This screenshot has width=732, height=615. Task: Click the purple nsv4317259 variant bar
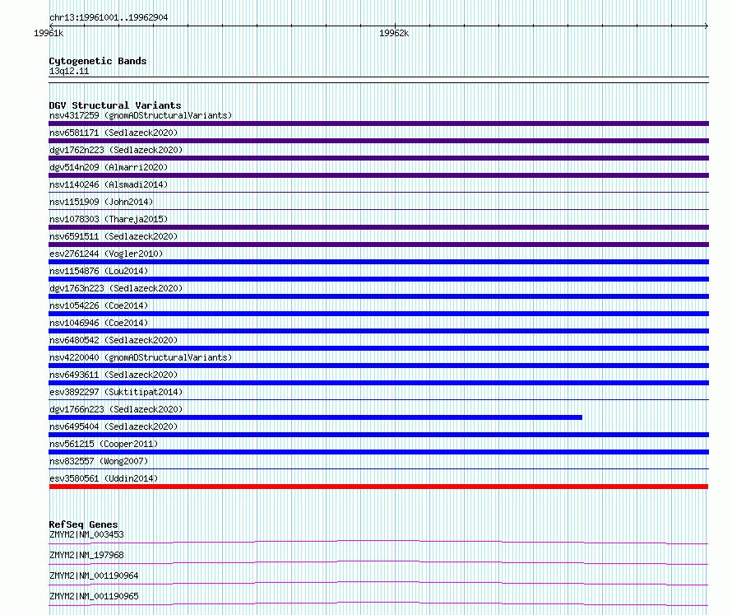(378, 123)
